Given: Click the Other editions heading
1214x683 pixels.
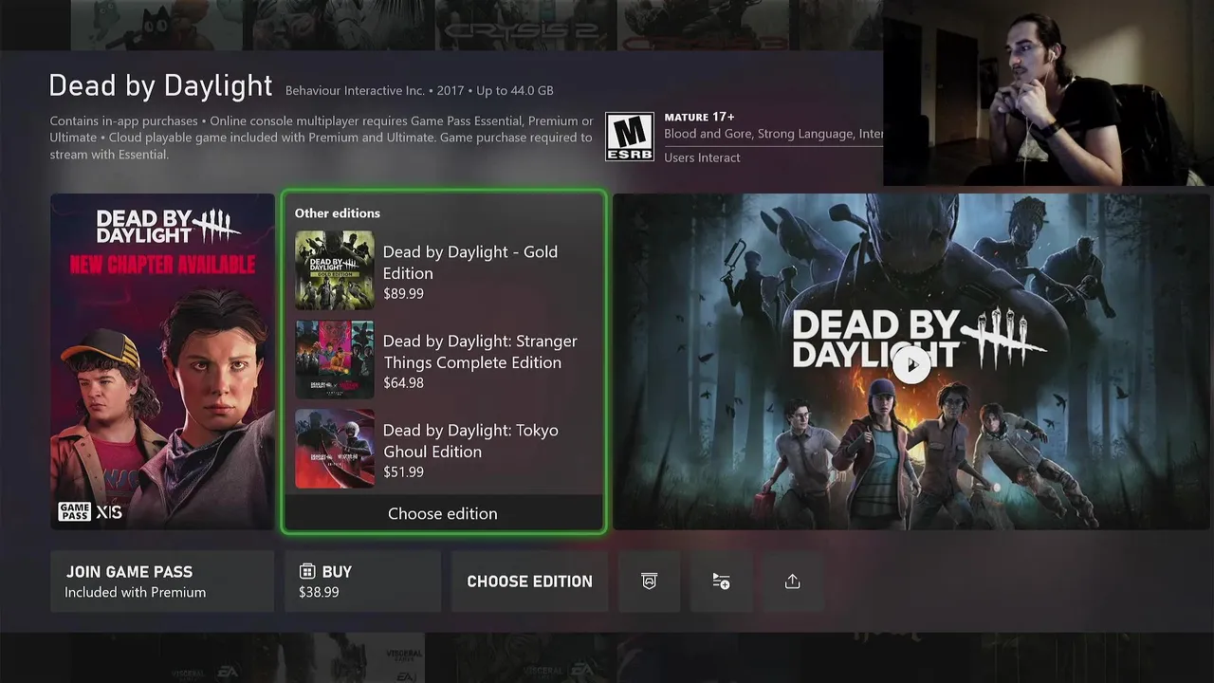Looking at the screenshot, I should tap(337, 213).
